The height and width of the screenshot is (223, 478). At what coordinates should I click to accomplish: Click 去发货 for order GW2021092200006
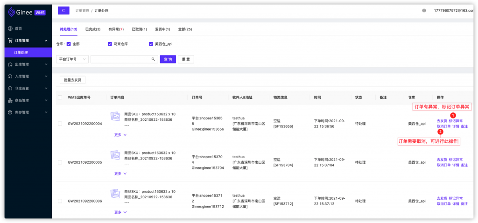pyautogui.click(x=442, y=198)
